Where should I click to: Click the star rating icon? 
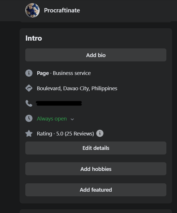[29, 133]
